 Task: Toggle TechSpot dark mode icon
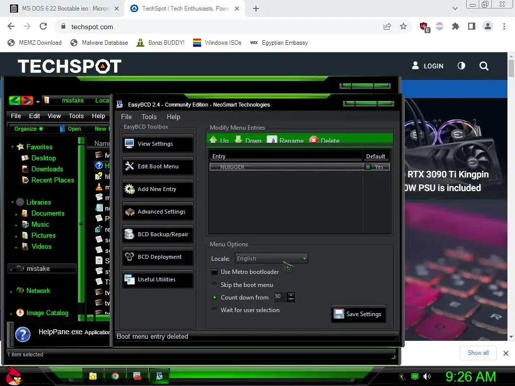click(461, 66)
